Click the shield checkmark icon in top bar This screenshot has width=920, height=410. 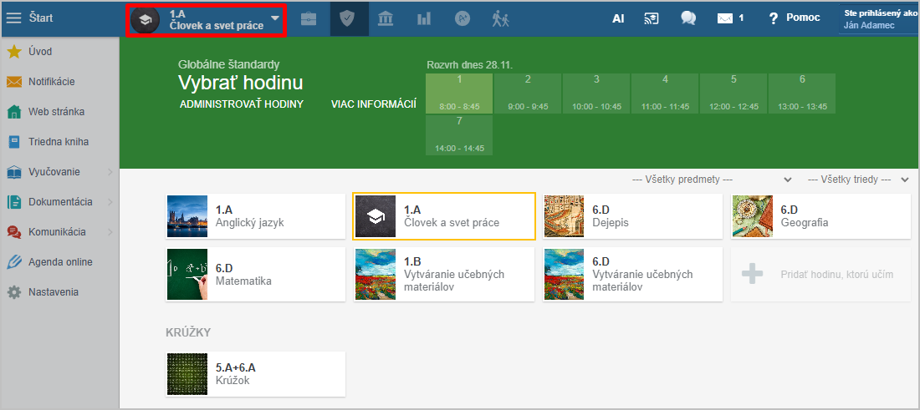(x=349, y=18)
